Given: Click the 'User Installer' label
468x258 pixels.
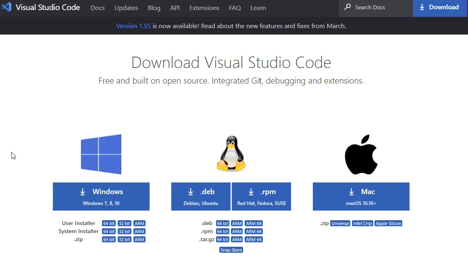Looking at the screenshot, I should click(79, 223).
